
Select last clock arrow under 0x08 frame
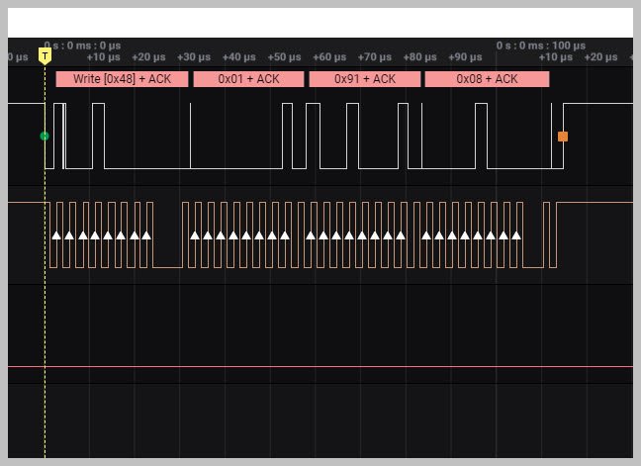516,235
